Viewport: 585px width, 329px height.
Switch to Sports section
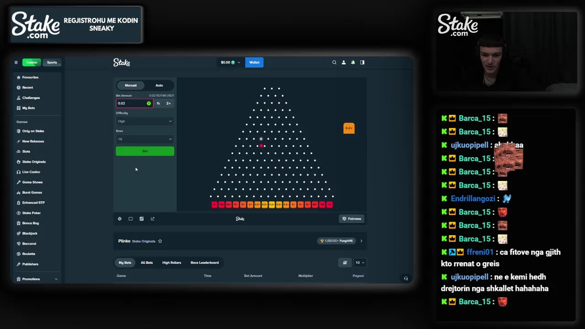point(52,63)
